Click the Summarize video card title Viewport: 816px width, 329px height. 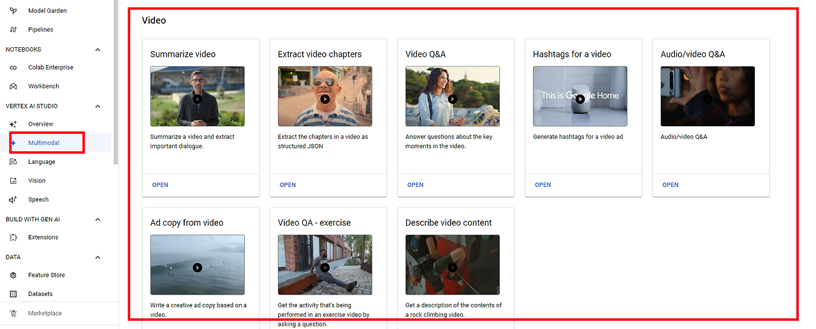[x=183, y=54]
